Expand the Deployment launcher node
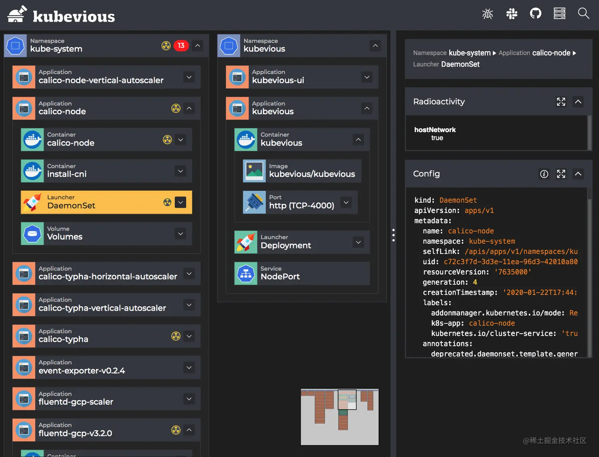This screenshot has height=457, width=599. tap(358, 242)
